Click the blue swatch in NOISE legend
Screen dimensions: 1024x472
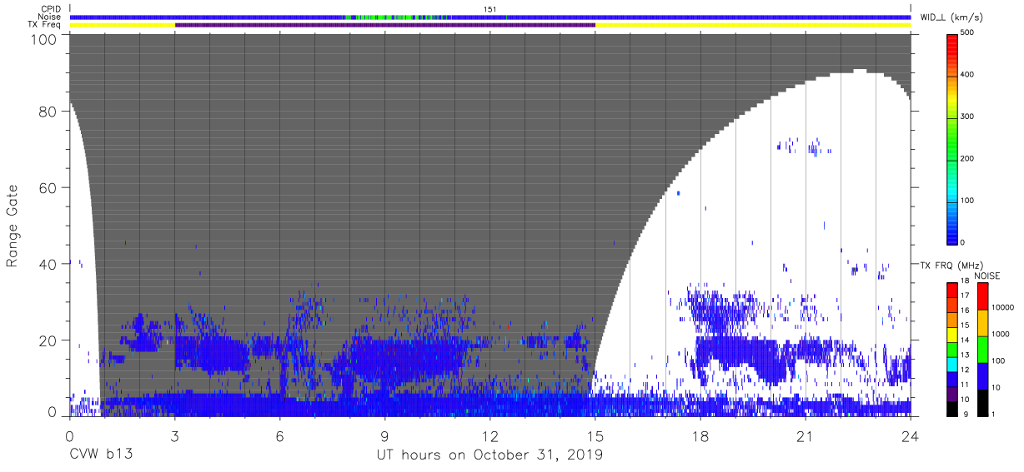coord(981,375)
